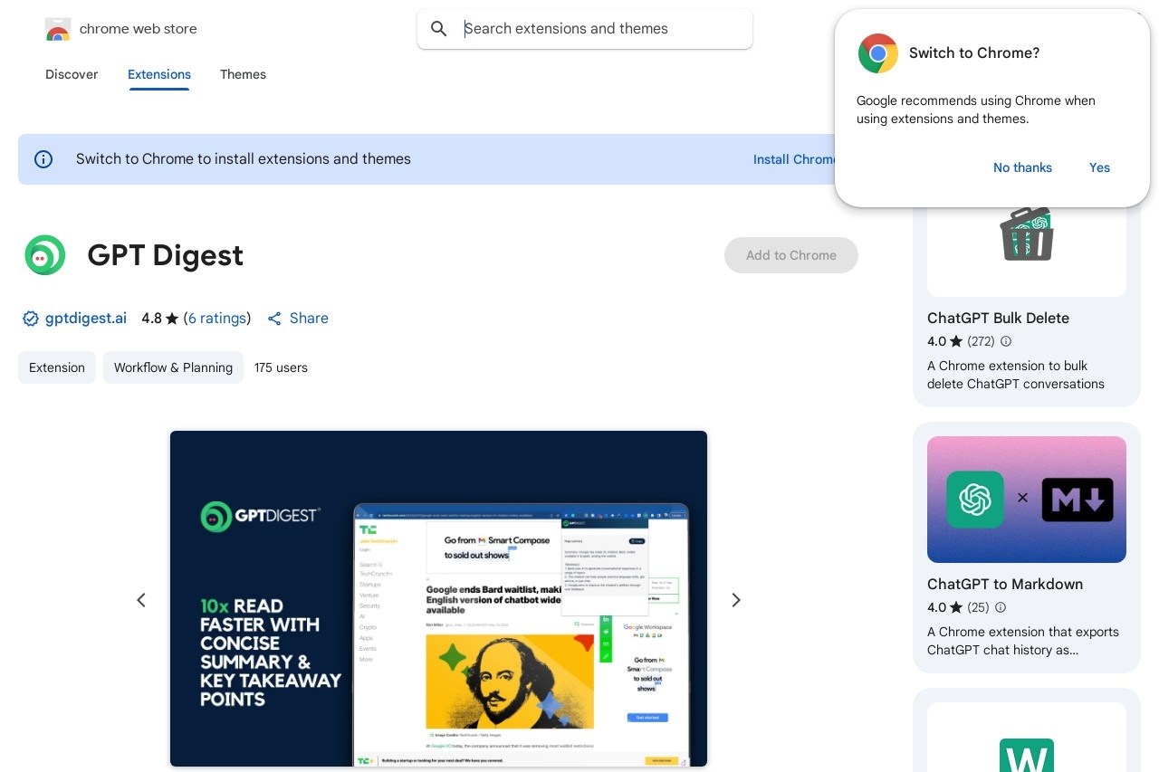
Task: Click the Chrome logo in the popup
Action: pos(878,53)
